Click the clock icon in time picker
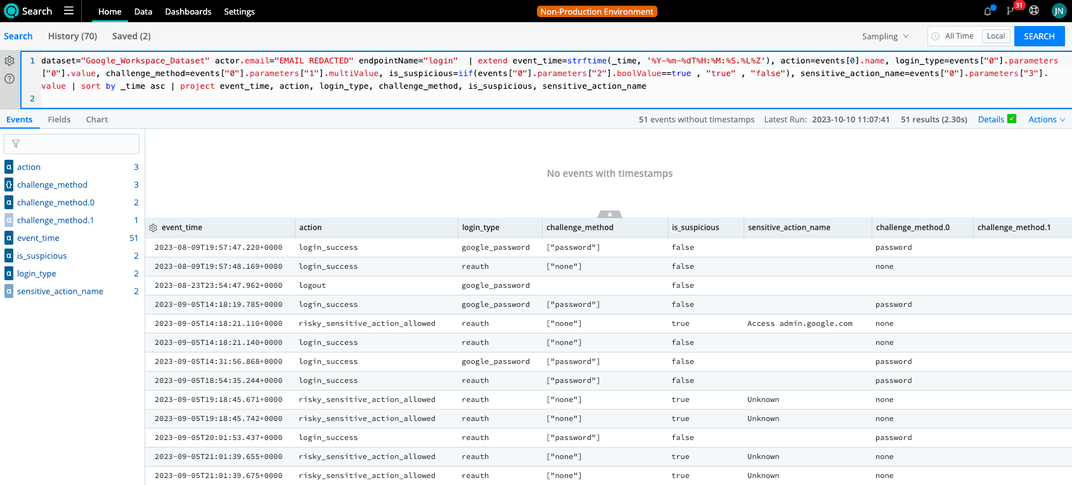The width and height of the screenshot is (1072, 485). point(935,37)
